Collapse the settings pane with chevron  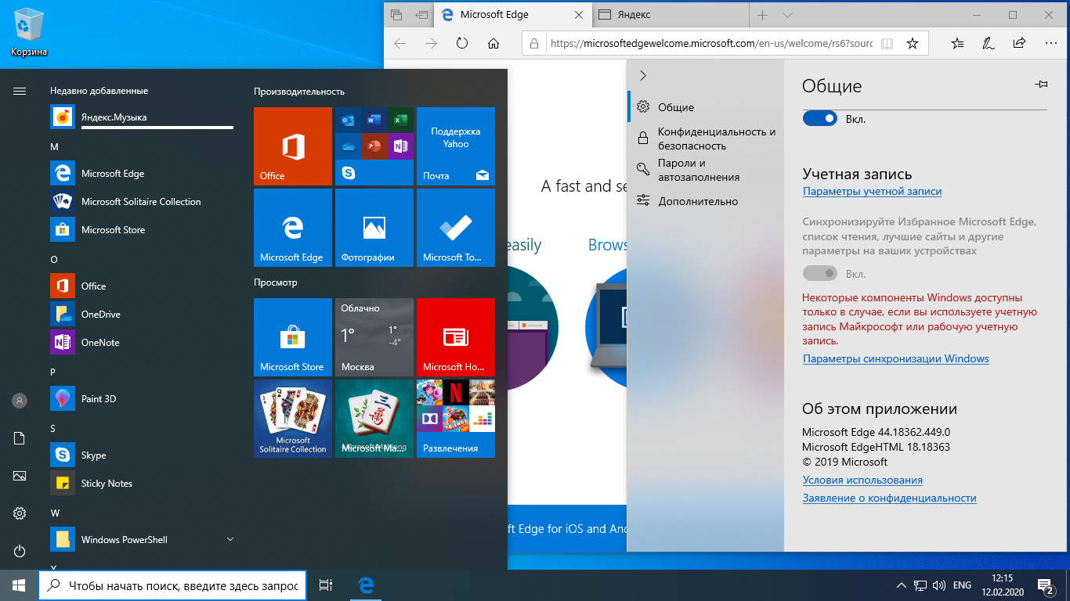pos(643,76)
